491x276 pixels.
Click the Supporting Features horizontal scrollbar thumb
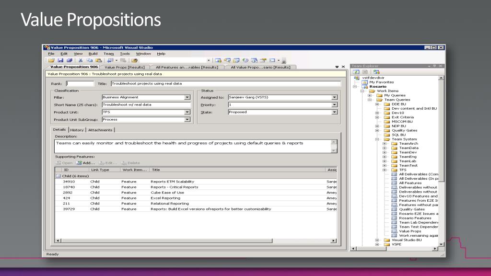pyautogui.click(x=166, y=241)
